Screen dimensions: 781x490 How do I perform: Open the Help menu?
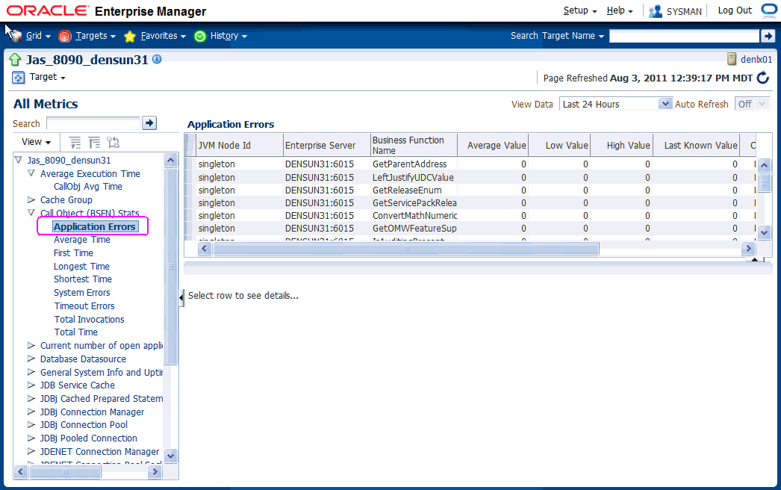coord(620,10)
